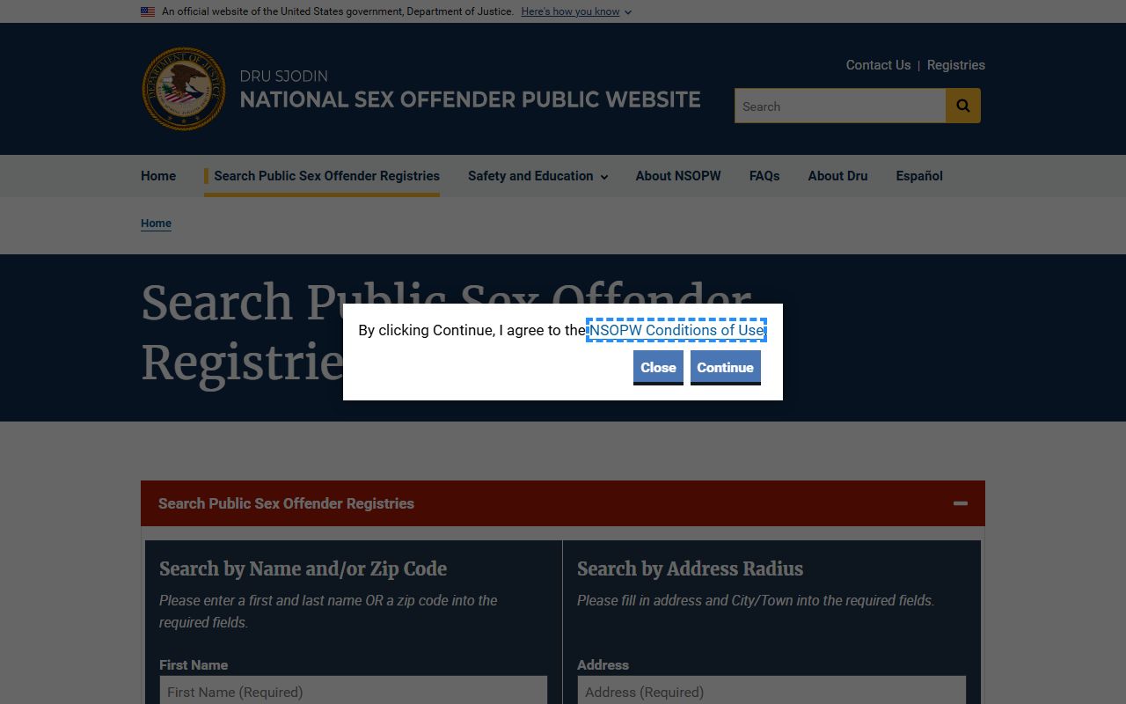This screenshot has height=704, width=1126.
Task: Open About Dru page
Action: click(x=837, y=176)
